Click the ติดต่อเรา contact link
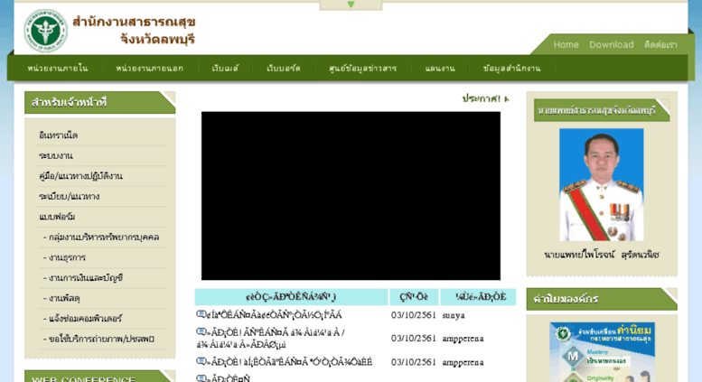 pos(660,45)
